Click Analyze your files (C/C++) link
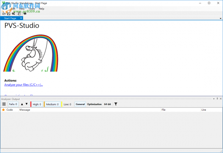Screen dimensions: 223x153 24,85
